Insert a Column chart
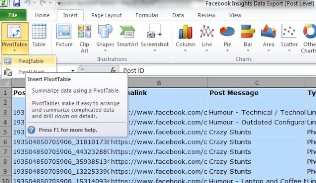The image size is (316, 183). coord(186,38)
